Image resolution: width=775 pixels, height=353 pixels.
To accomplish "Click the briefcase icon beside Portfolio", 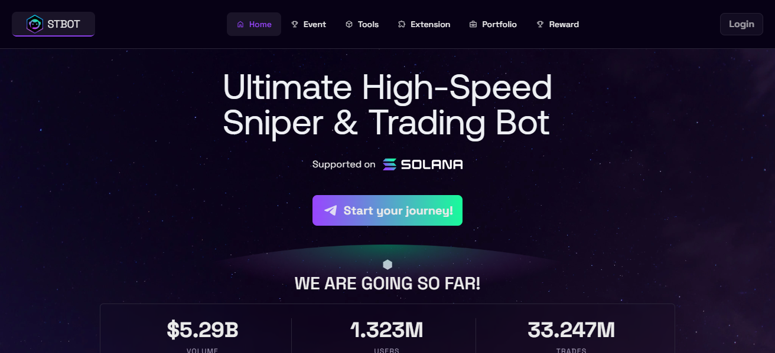I will [x=473, y=24].
